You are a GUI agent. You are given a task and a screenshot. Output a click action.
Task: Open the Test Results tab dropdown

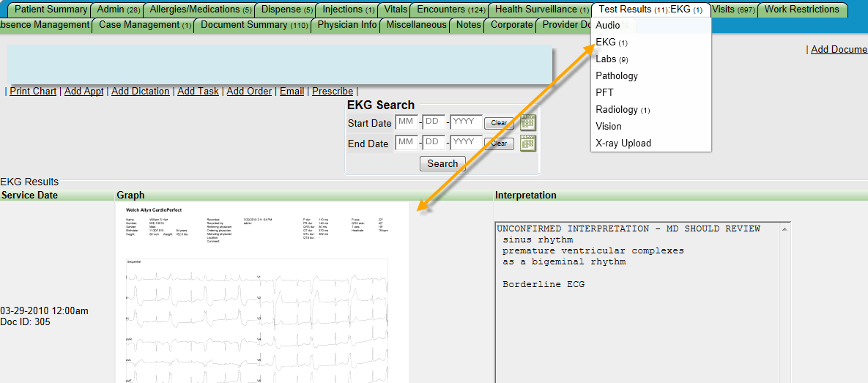coord(650,10)
